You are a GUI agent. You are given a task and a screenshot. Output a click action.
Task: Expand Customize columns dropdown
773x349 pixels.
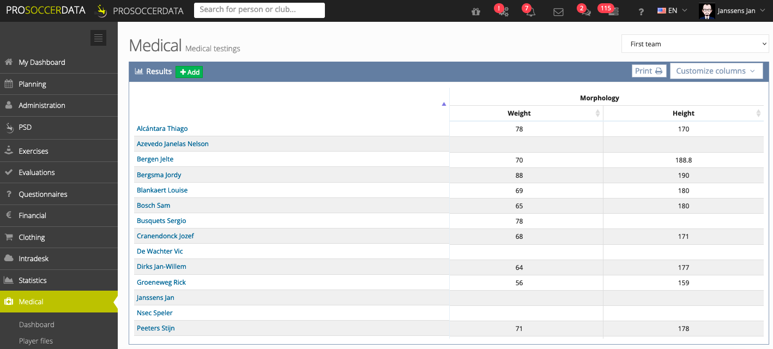pos(716,71)
